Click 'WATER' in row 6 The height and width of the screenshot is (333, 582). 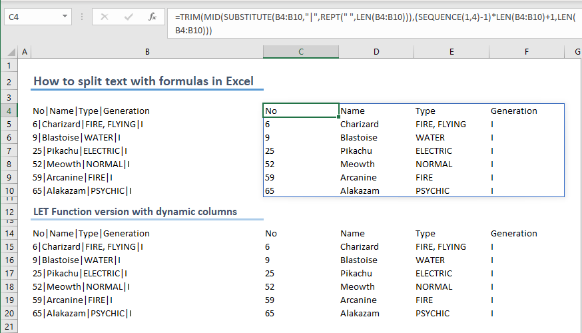pyautogui.click(x=430, y=137)
